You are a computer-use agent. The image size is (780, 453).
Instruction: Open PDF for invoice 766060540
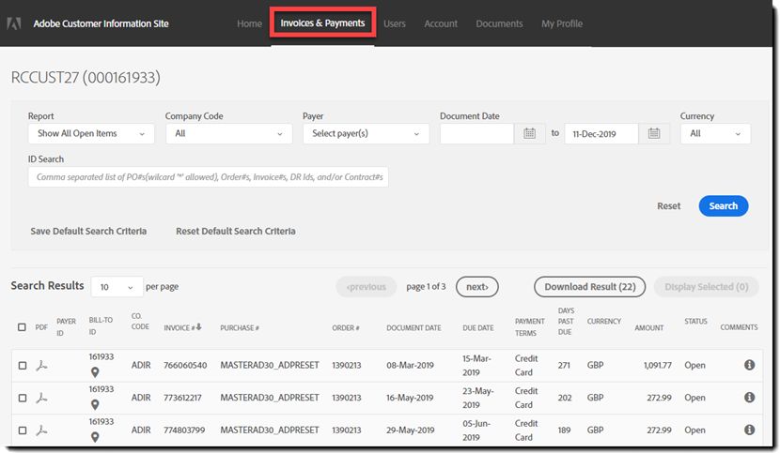41,366
